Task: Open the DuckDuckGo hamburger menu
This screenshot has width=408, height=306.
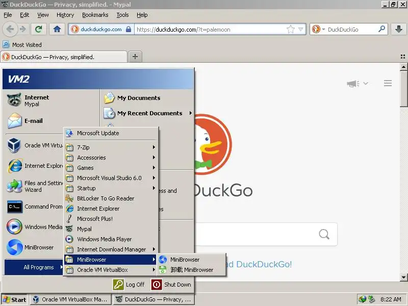Action: (x=388, y=83)
